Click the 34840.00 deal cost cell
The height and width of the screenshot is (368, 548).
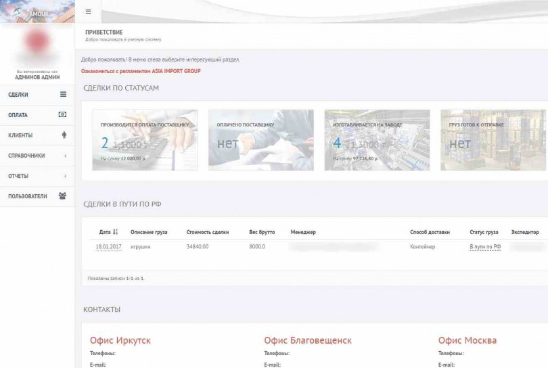point(198,247)
